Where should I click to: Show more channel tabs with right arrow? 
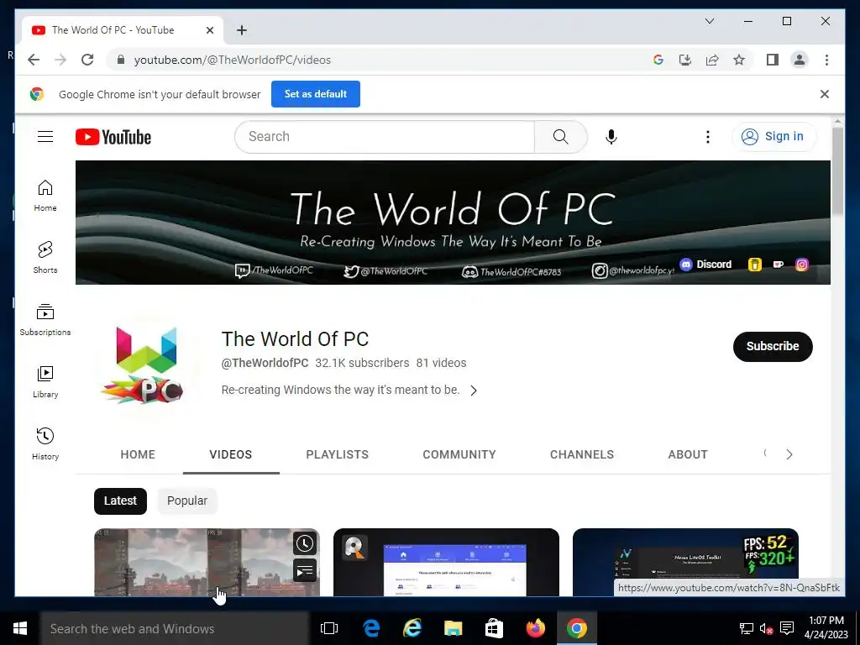point(789,454)
